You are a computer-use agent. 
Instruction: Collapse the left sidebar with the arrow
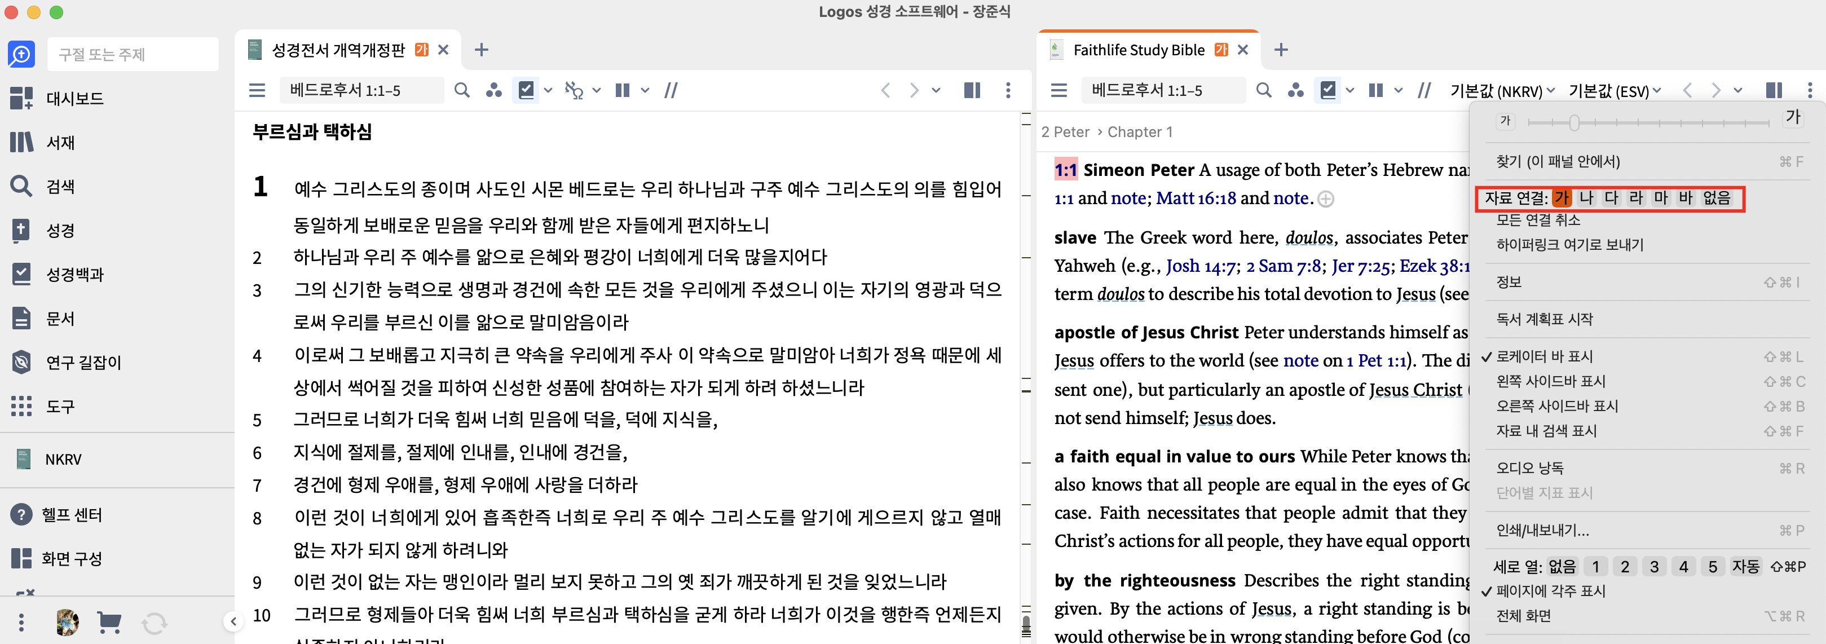pos(233,621)
